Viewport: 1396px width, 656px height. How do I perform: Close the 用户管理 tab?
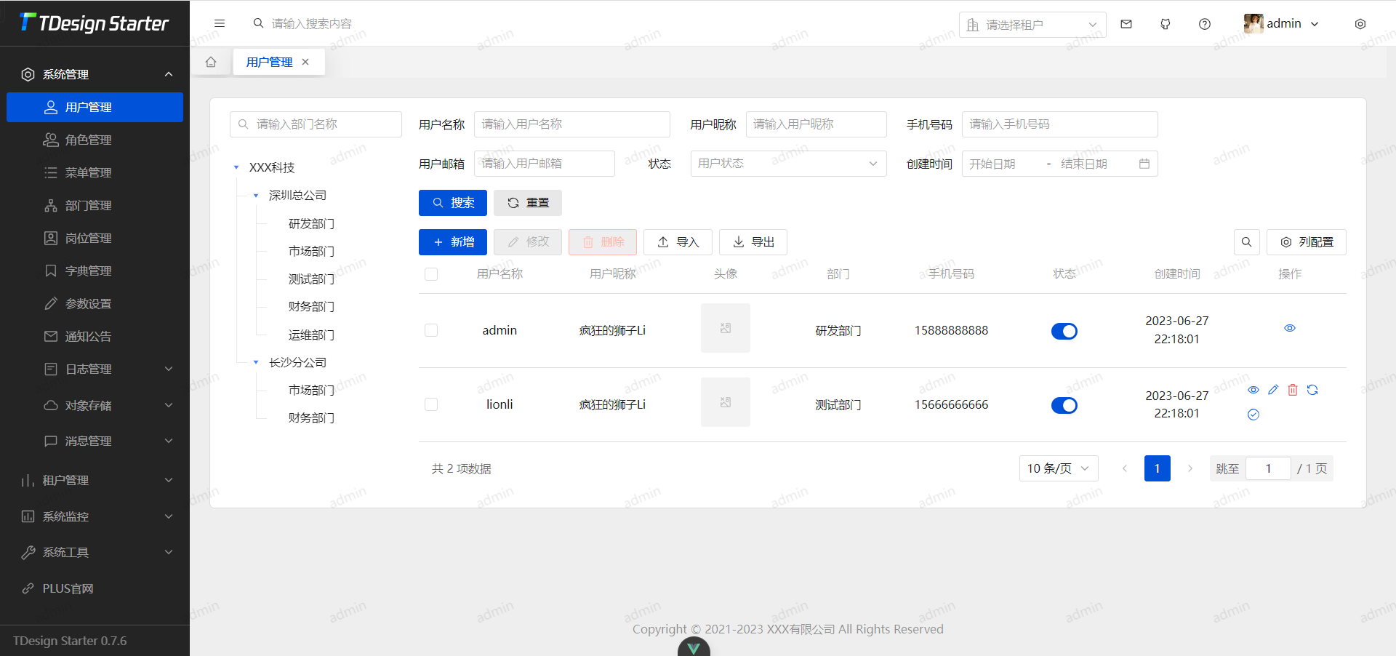click(305, 62)
